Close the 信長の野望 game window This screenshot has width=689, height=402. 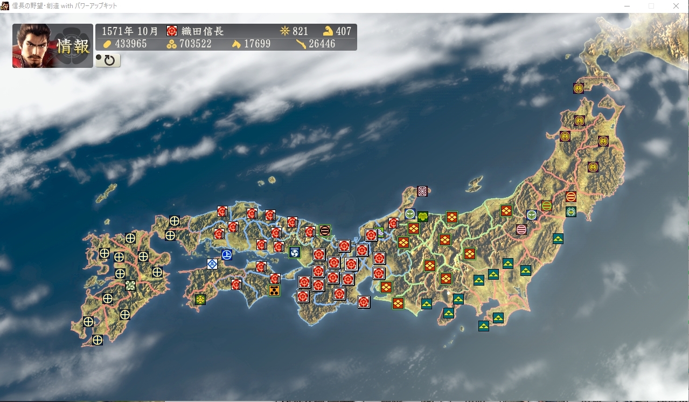point(676,6)
